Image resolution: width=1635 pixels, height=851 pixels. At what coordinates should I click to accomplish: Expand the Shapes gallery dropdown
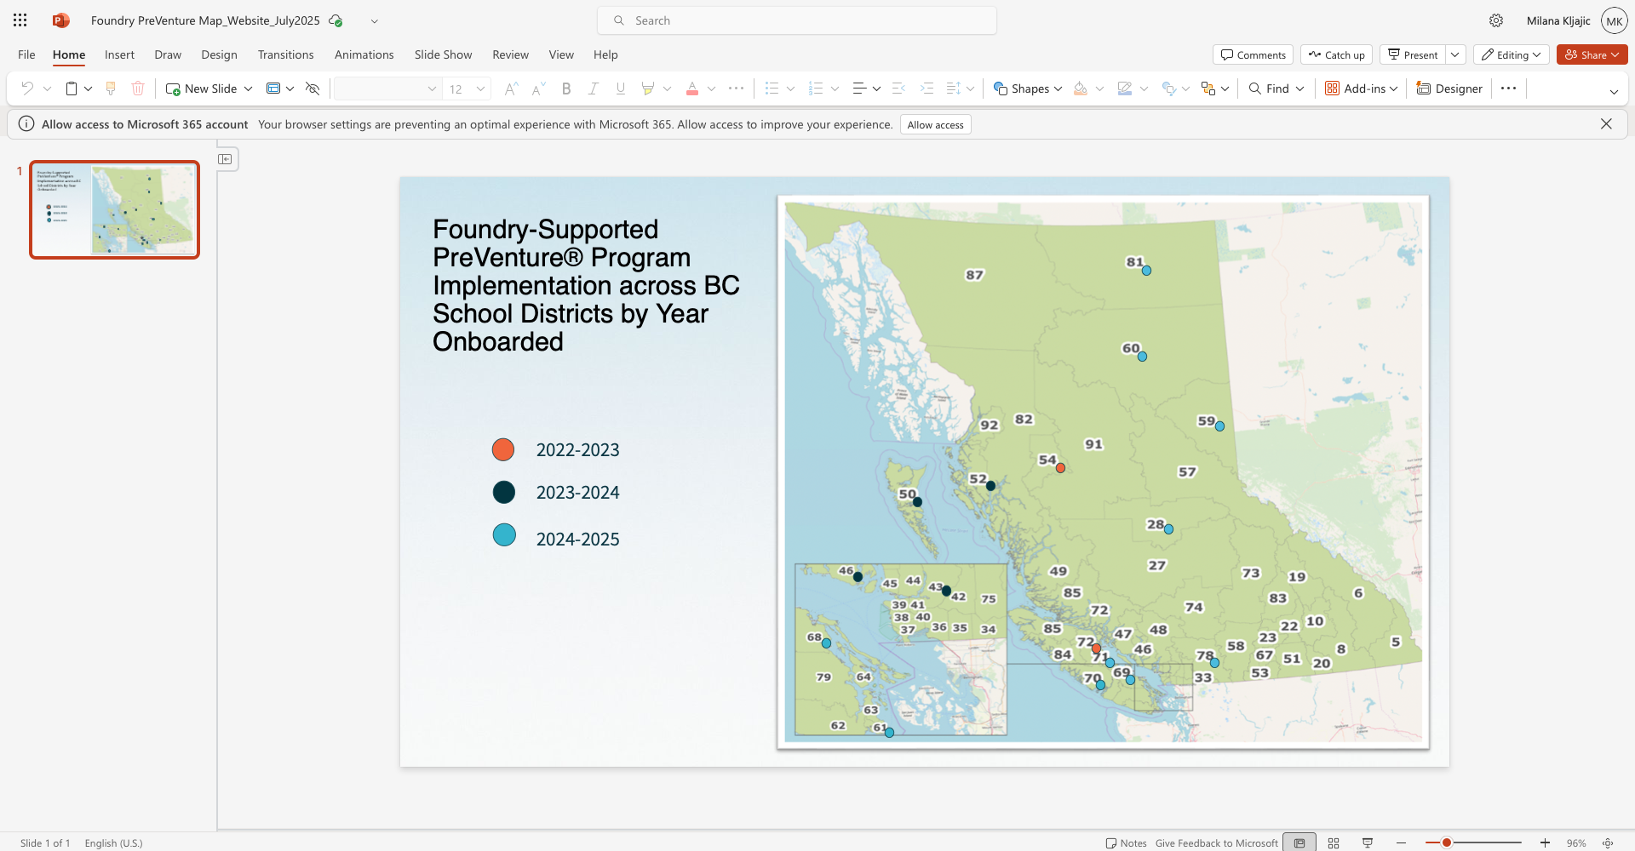(x=1058, y=89)
